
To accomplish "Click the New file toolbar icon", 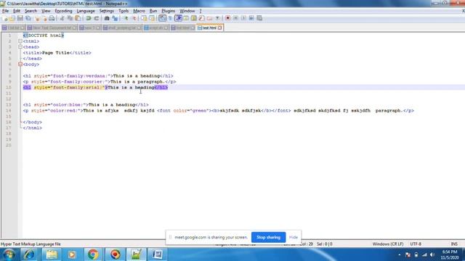I will pyautogui.click(x=5, y=18).
